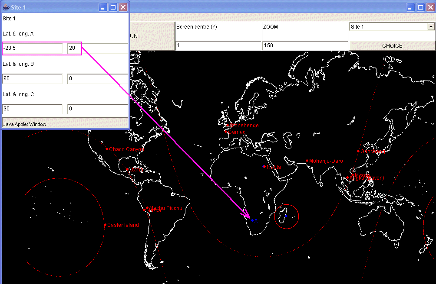Click the Angkor (Bayon) marker
Viewport: 436px width, 284px height.
coord(347,177)
